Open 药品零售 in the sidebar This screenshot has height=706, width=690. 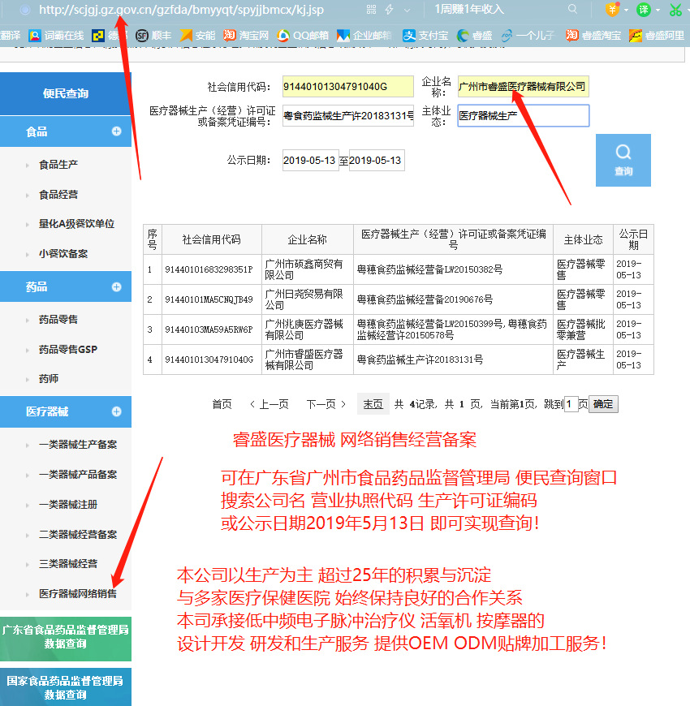pyautogui.click(x=58, y=319)
